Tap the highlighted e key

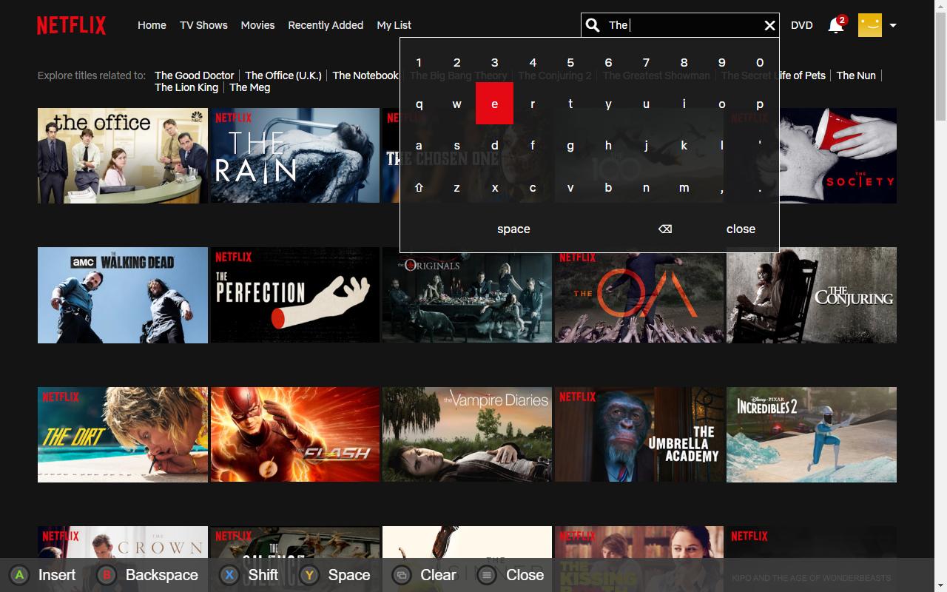pyautogui.click(x=494, y=104)
